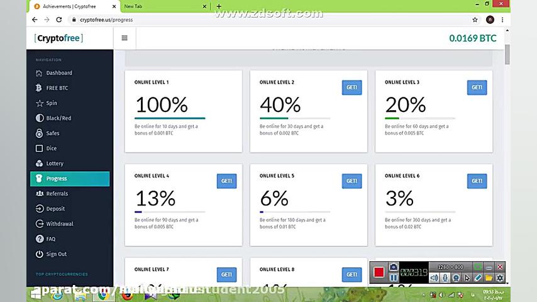This screenshot has width=537, height=302.
Task: Reload the current page
Action: point(59,20)
